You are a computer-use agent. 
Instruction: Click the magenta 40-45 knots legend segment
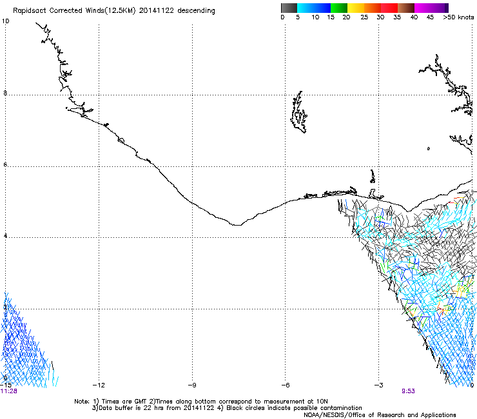coord(423,8)
